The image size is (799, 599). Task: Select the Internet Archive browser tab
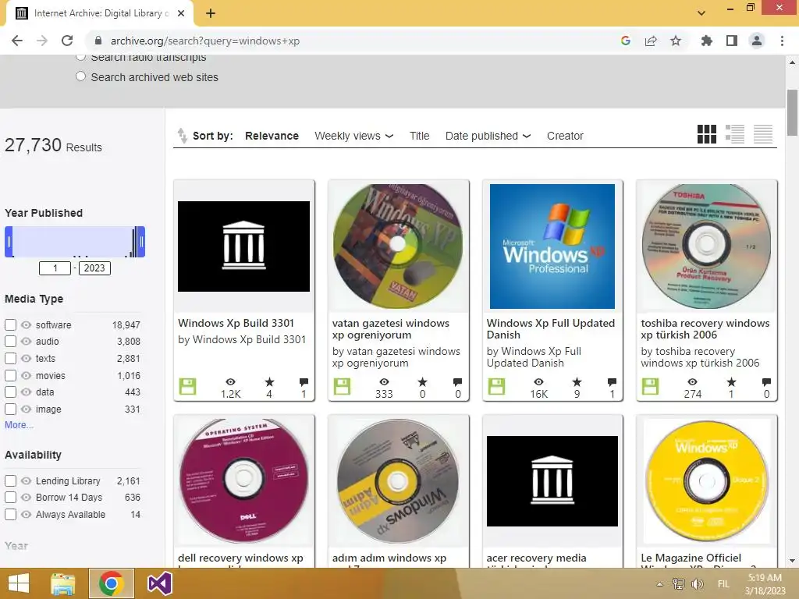click(99, 13)
